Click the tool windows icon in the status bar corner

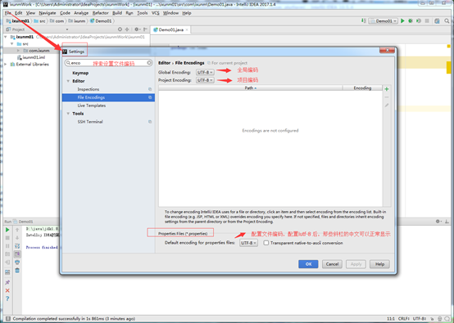coord(8,319)
